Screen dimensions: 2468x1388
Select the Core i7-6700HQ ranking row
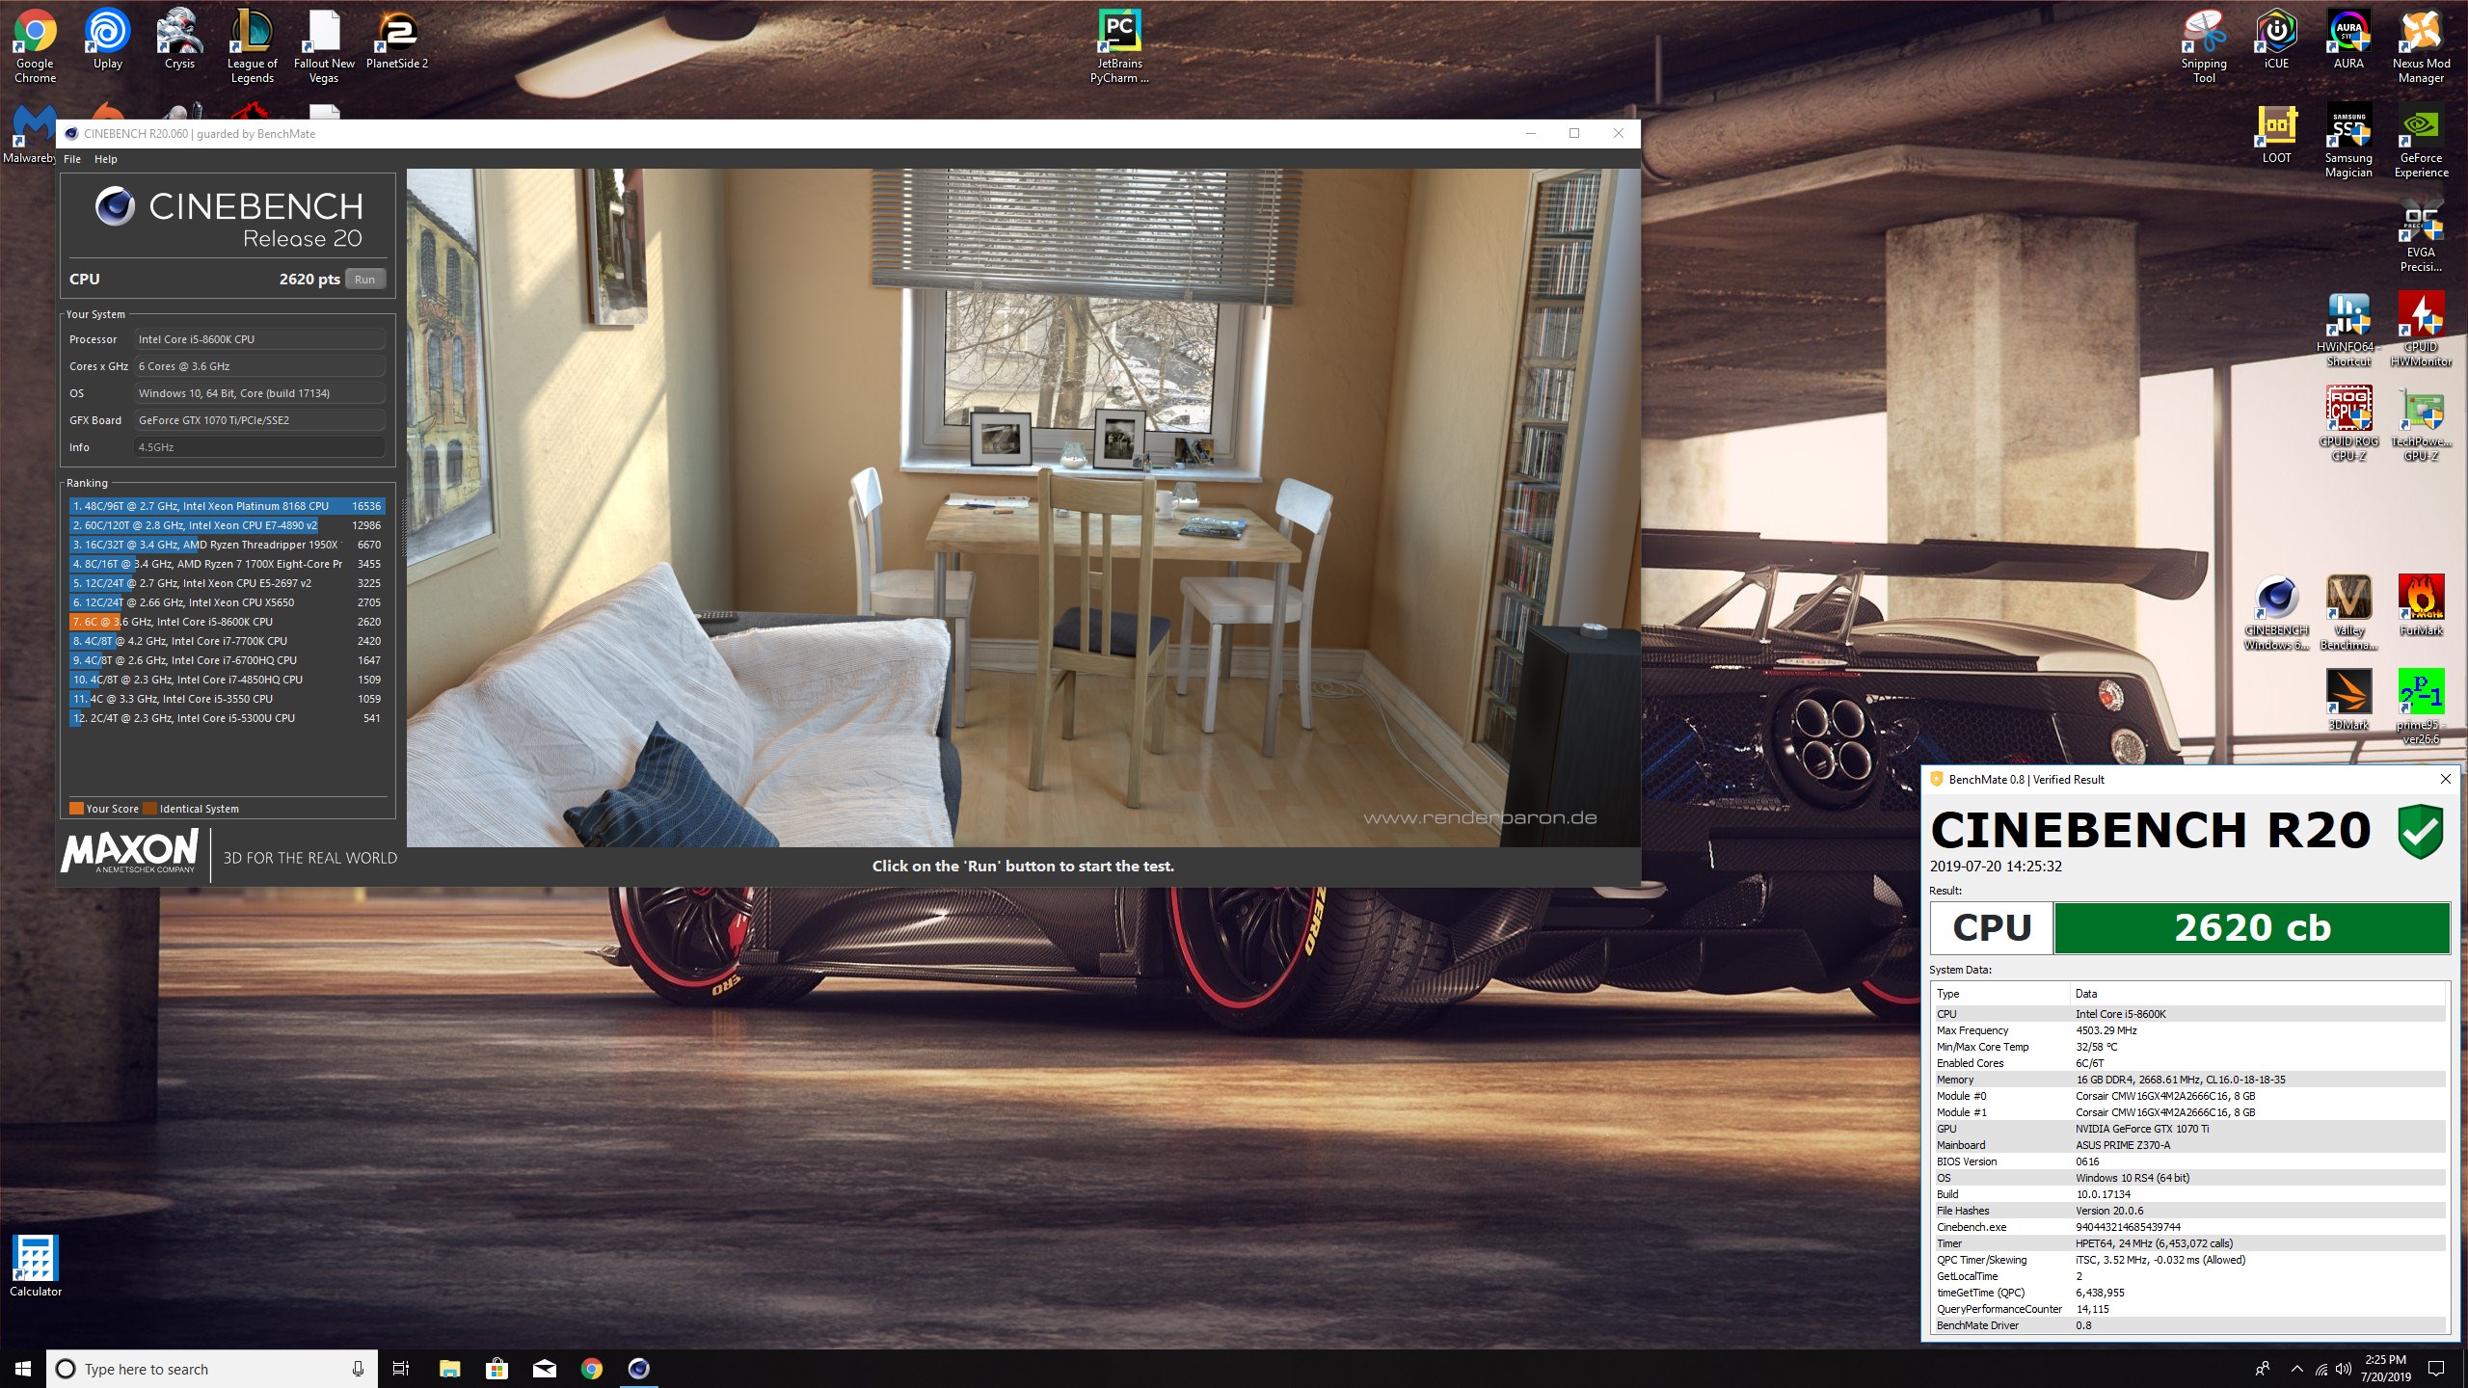click(227, 660)
